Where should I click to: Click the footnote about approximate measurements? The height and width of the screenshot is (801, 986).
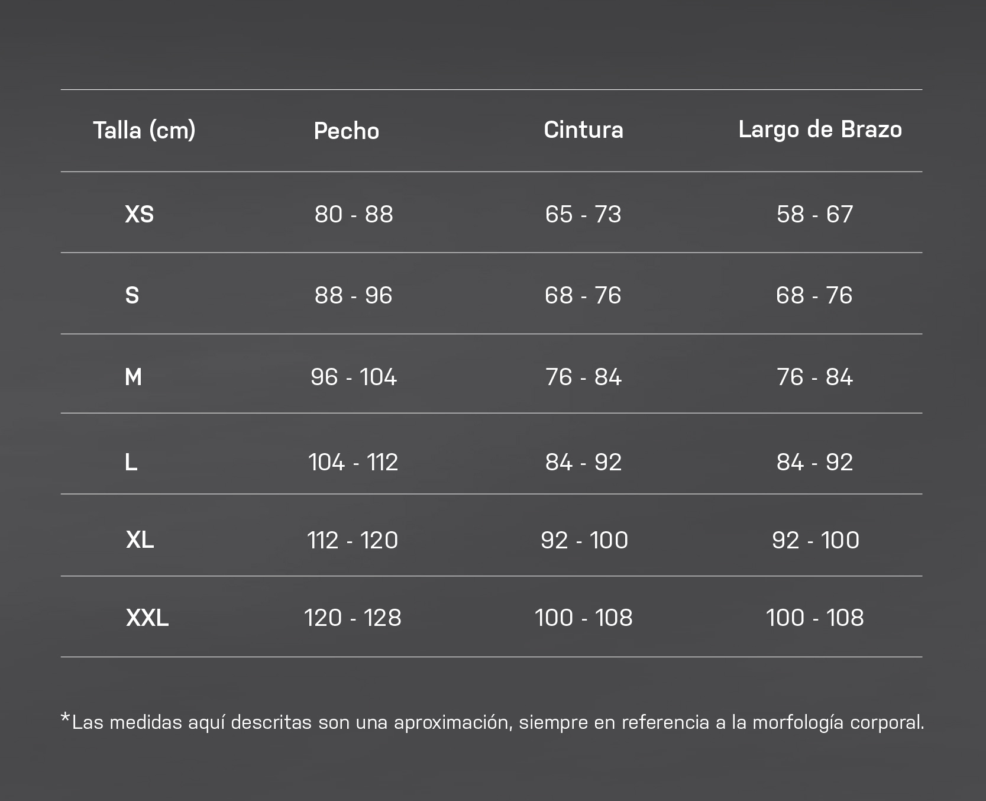492,722
